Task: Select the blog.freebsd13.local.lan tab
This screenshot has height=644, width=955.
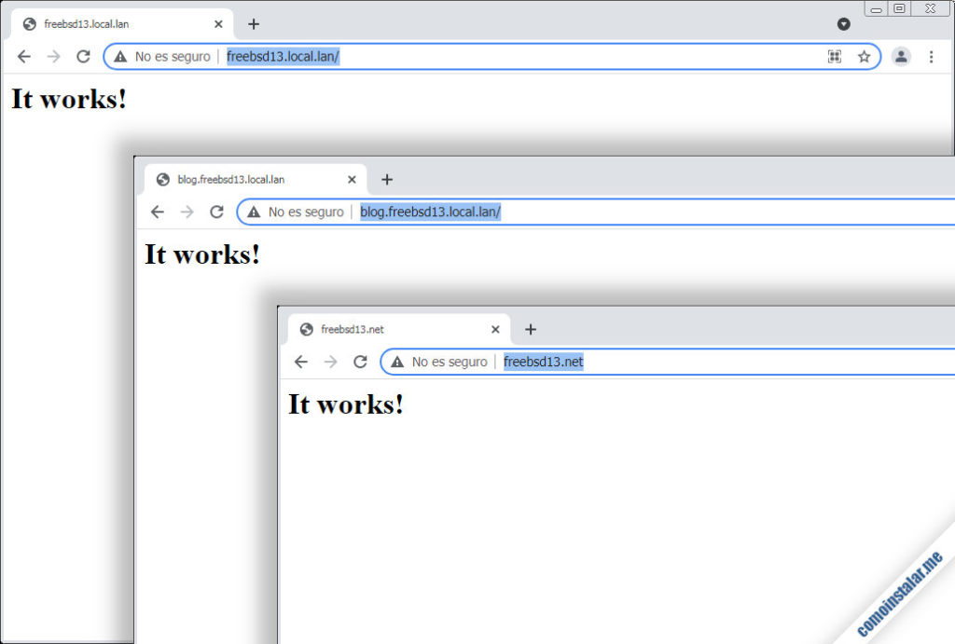Action: (242, 180)
